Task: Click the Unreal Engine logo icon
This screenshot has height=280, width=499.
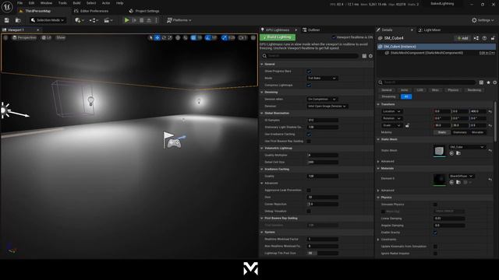Action: [x=7, y=7]
